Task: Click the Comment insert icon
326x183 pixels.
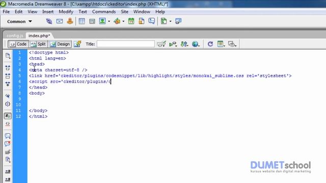Action: click(x=152, y=21)
